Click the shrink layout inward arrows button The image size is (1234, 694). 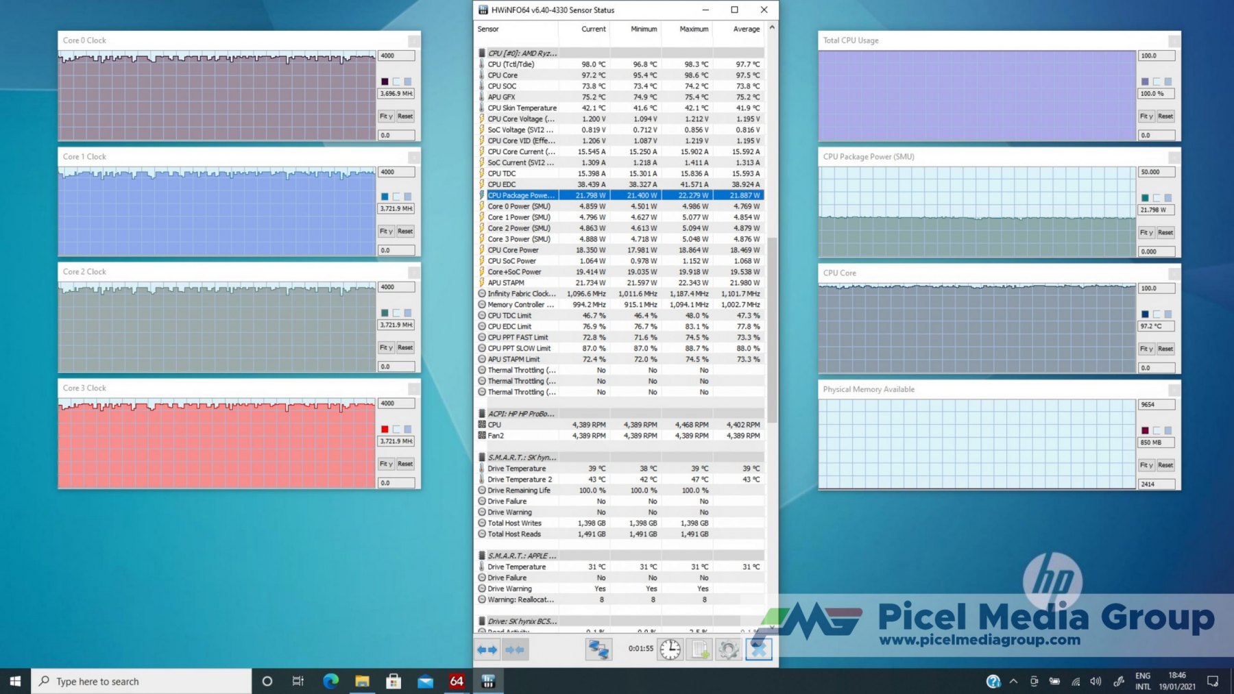point(515,649)
